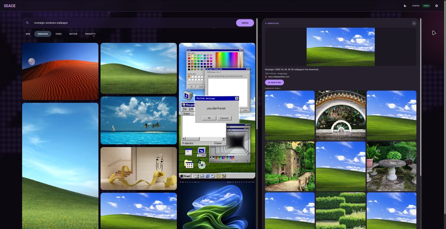Open the bottom Bliss hill result under Clippy
Image resolution: width=446 pixels, height=229 pixels.
pos(139,211)
